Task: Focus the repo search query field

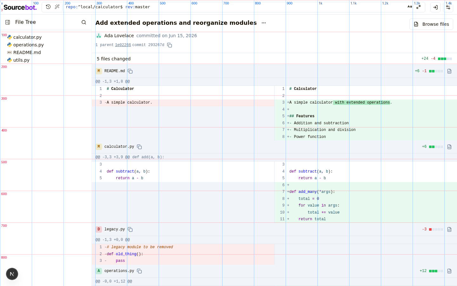Action: tap(235, 7)
